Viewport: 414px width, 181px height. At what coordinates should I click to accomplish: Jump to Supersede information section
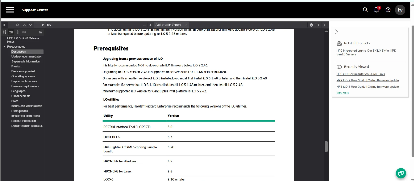(x=26, y=61)
